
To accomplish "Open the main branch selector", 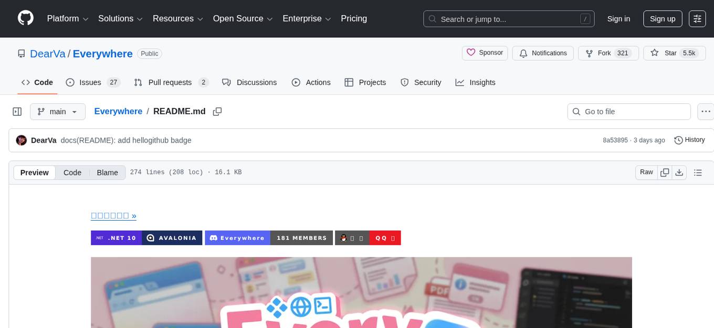I will tap(58, 111).
